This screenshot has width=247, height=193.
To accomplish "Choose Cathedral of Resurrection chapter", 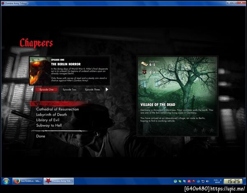I will click(57, 109).
